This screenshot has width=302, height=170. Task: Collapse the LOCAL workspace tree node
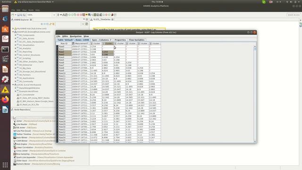13,85
